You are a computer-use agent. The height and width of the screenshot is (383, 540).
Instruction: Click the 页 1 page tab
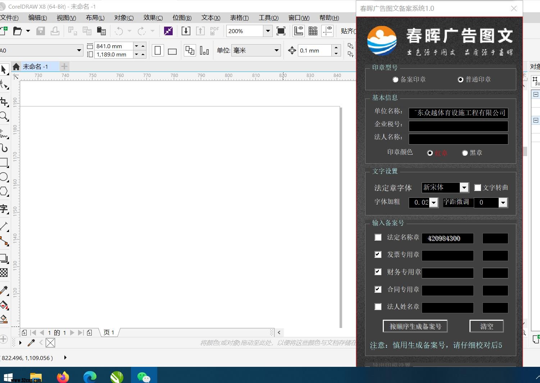click(x=109, y=333)
